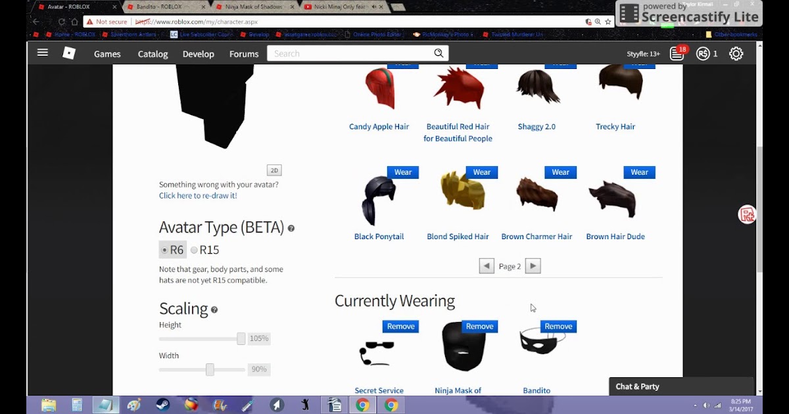Open the Bandito item name link
The width and height of the screenshot is (789, 414).
point(537,391)
